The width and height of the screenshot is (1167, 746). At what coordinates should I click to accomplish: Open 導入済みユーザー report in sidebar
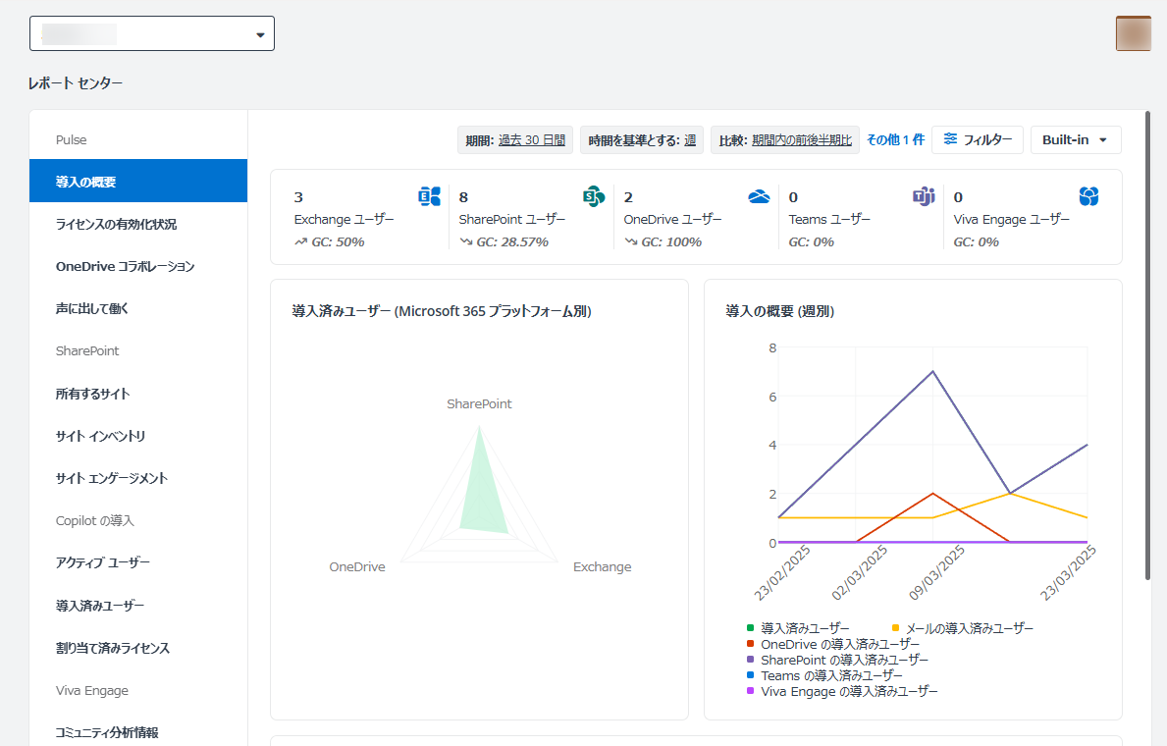[x=138, y=606]
